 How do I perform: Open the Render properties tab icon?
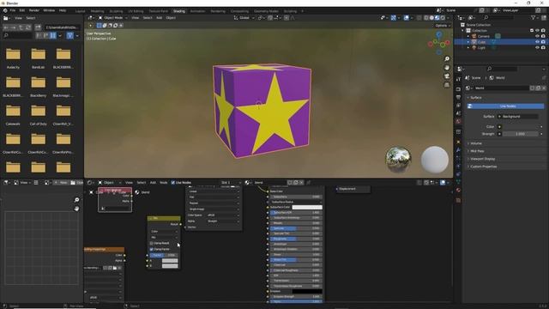(458, 89)
